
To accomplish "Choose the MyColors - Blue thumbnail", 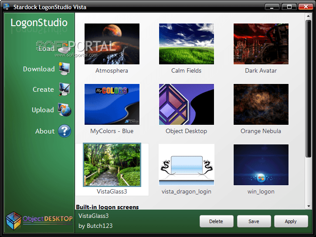I will [112, 104].
